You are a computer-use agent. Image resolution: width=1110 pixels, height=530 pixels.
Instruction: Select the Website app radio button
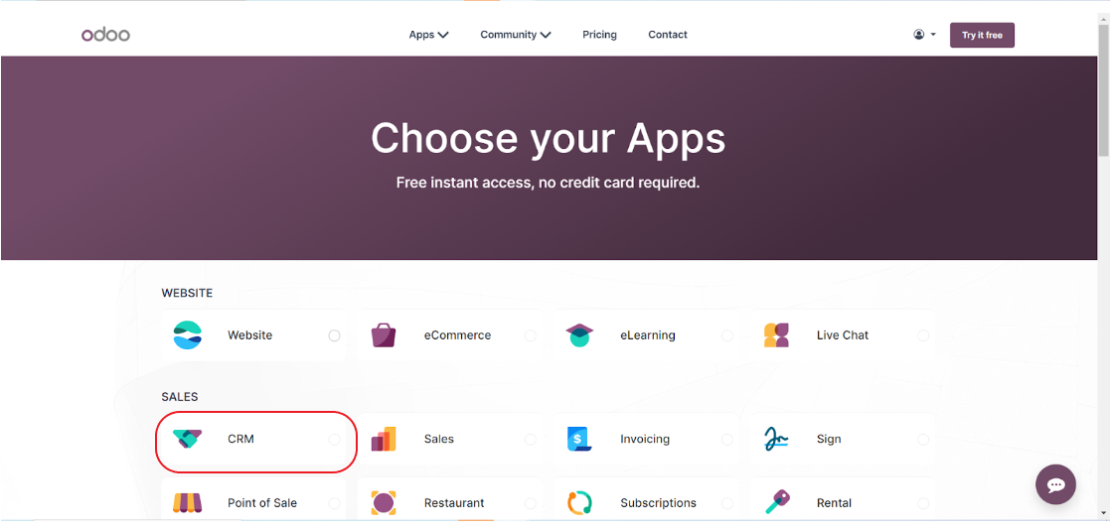point(334,335)
